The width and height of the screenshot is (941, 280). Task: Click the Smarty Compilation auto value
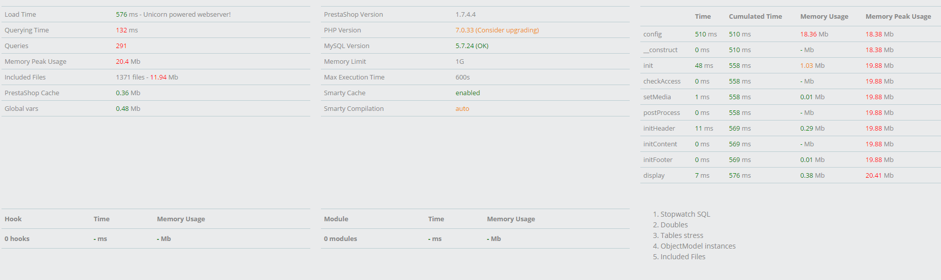pos(462,108)
